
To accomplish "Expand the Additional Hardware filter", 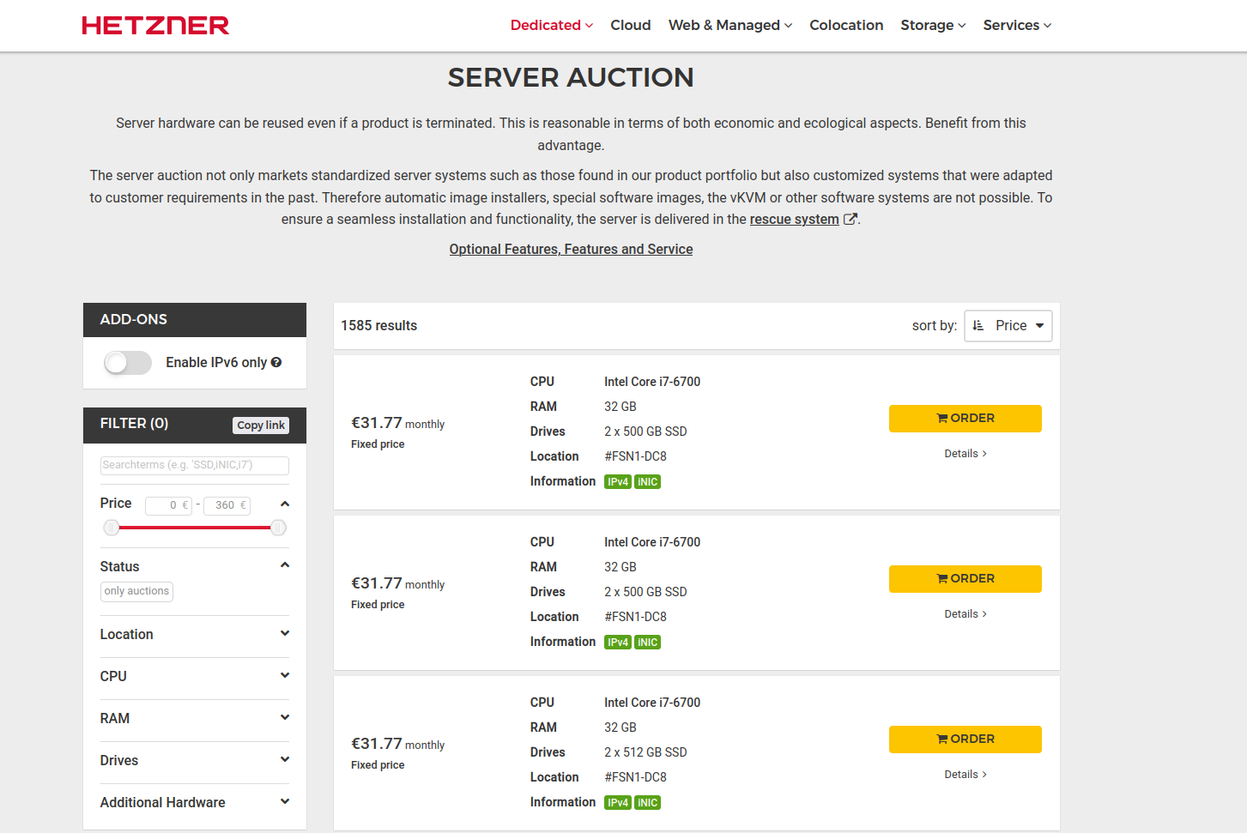I will [x=194, y=802].
